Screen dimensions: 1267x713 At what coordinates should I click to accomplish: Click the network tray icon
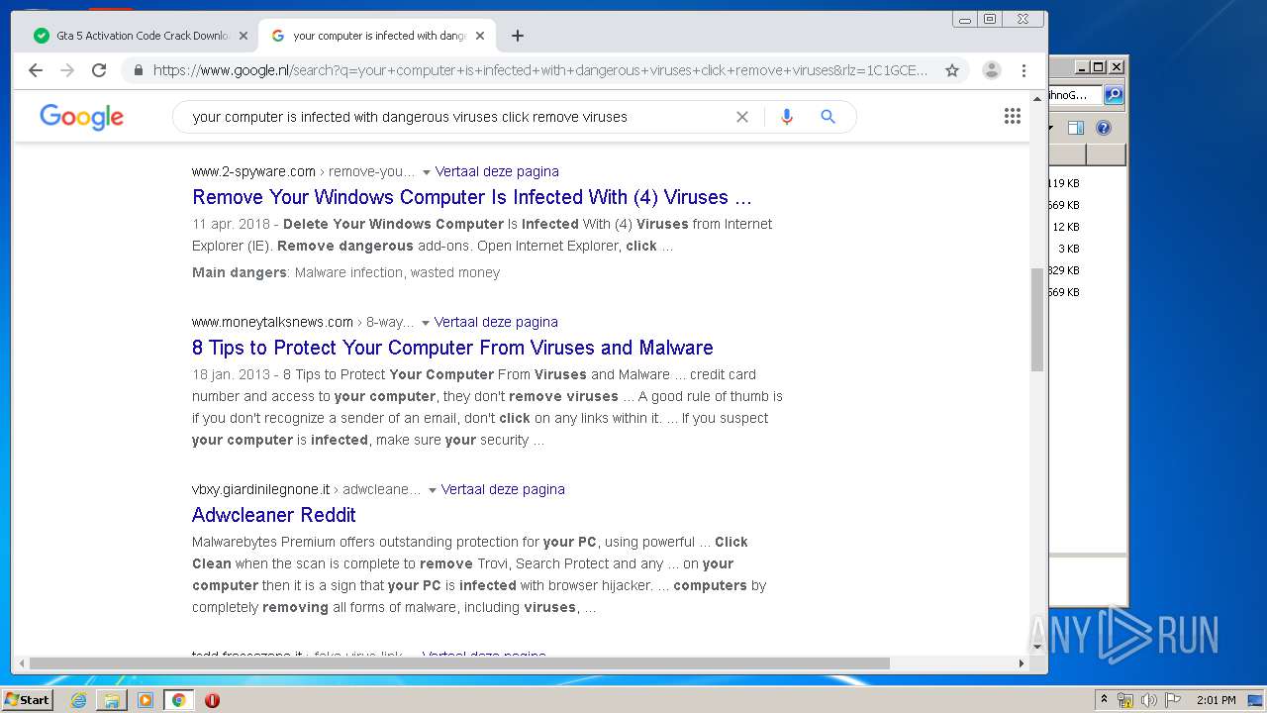pyautogui.click(x=1125, y=700)
